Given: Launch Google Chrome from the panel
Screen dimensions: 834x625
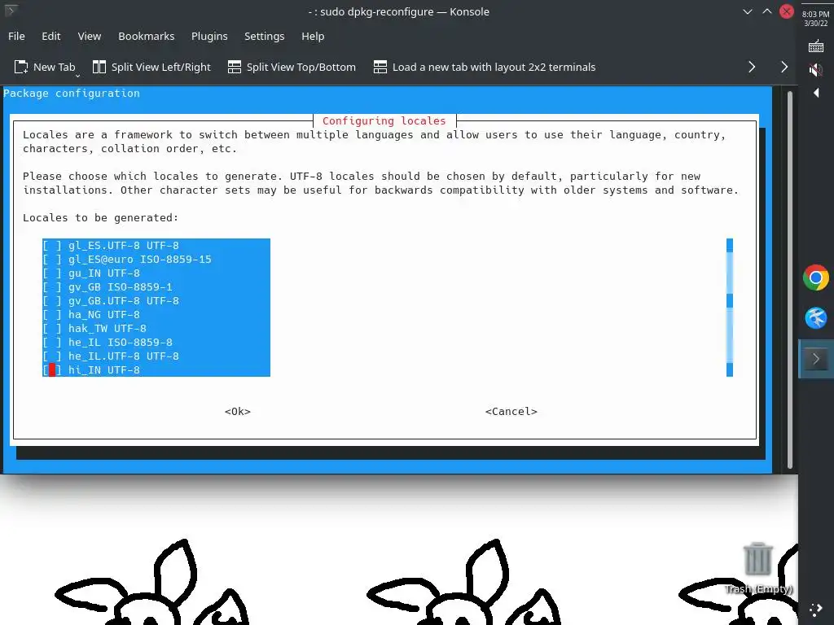Looking at the screenshot, I should point(816,278).
